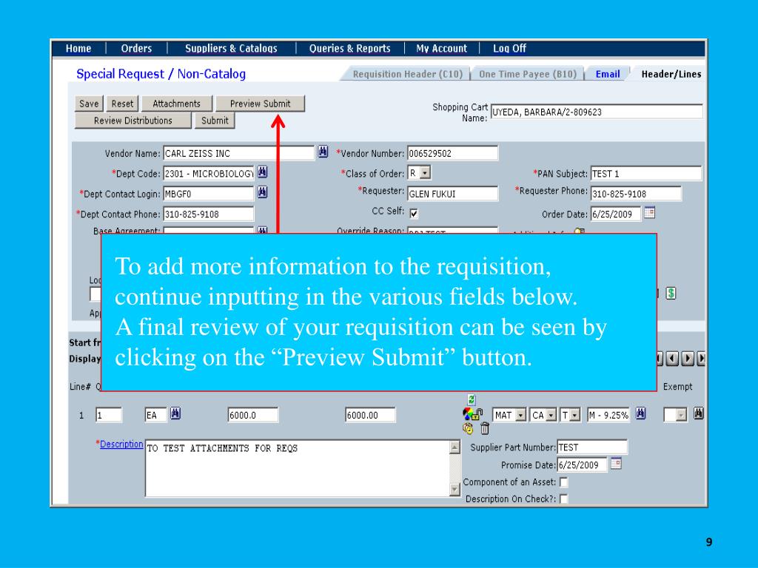This screenshot has height=568, width=758.
Task: Click the Review Distributions button
Action: [x=133, y=121]
